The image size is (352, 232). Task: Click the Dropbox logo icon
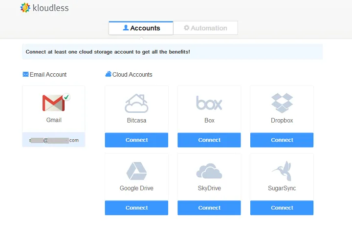[282, 103]
